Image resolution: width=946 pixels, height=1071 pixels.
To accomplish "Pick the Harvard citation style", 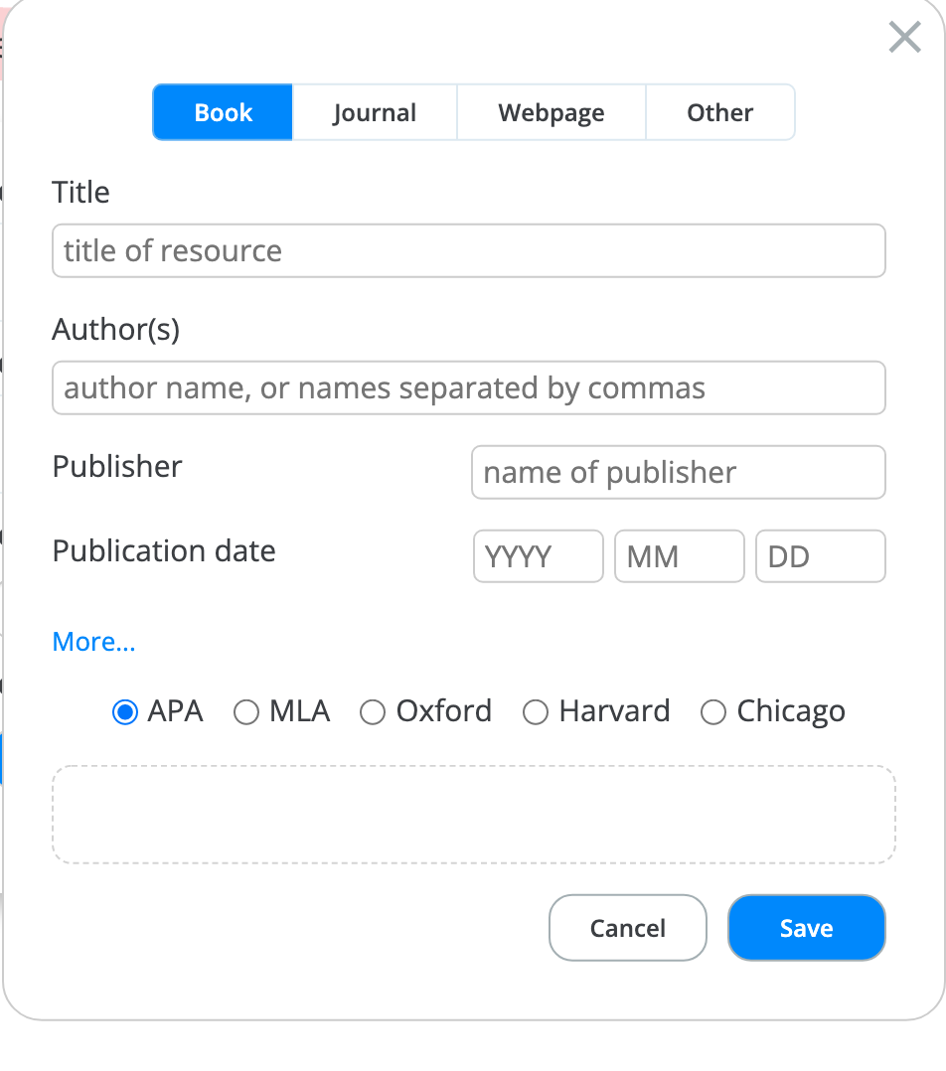I will point(536,711).
